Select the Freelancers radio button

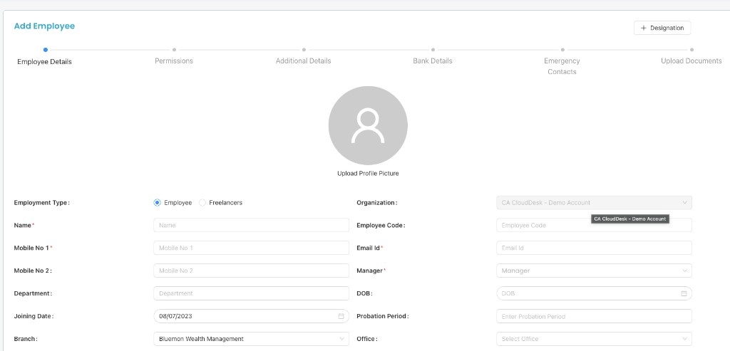click(202, 203)
